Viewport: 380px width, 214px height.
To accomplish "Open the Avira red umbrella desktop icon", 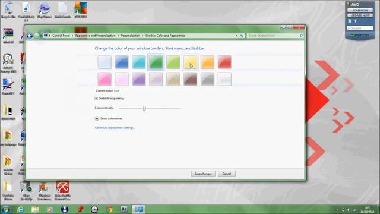I will [62, 187].
